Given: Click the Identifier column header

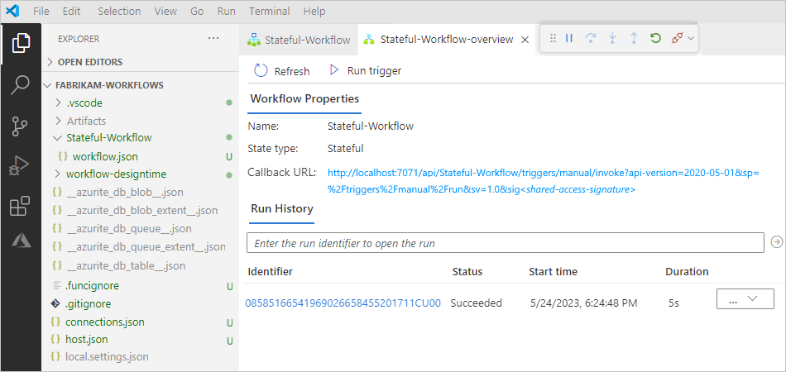Looking at the screenshot, I should tap(271, 272).
